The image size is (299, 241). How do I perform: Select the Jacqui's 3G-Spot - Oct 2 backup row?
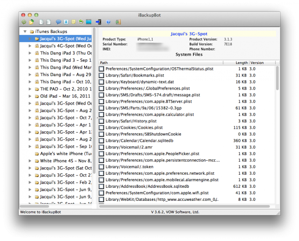click(56, 175)
